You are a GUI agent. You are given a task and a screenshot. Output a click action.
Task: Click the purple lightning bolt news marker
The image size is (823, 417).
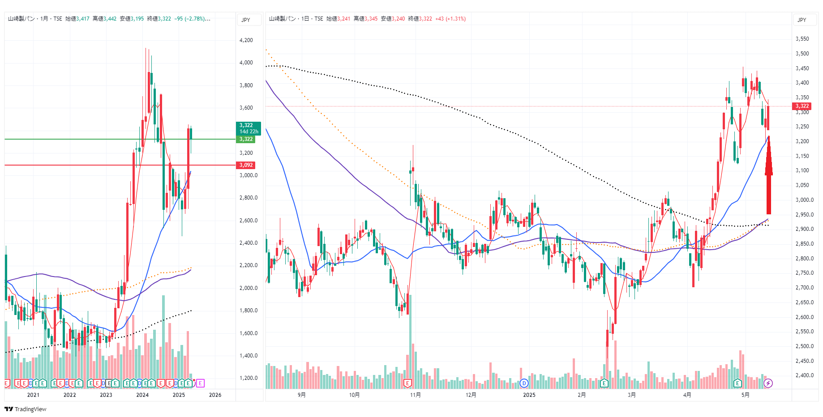click(768, 383)
